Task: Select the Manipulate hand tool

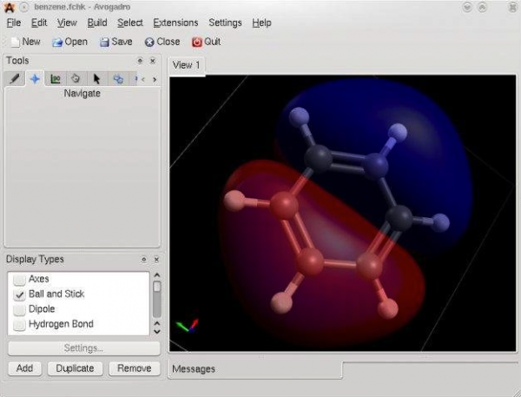Action: (x=76, y=79)
